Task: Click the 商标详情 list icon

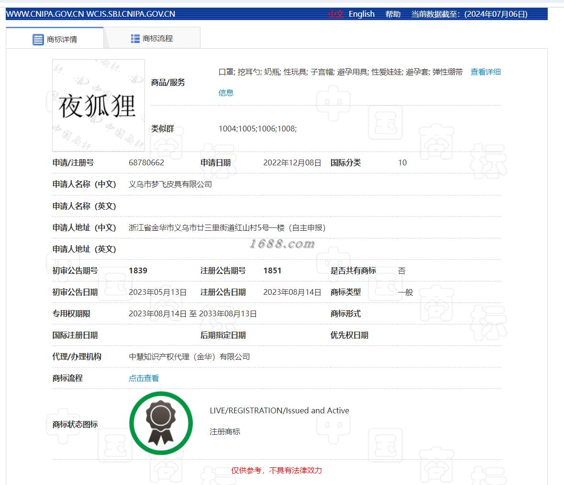Action: (x=38, y=40)
